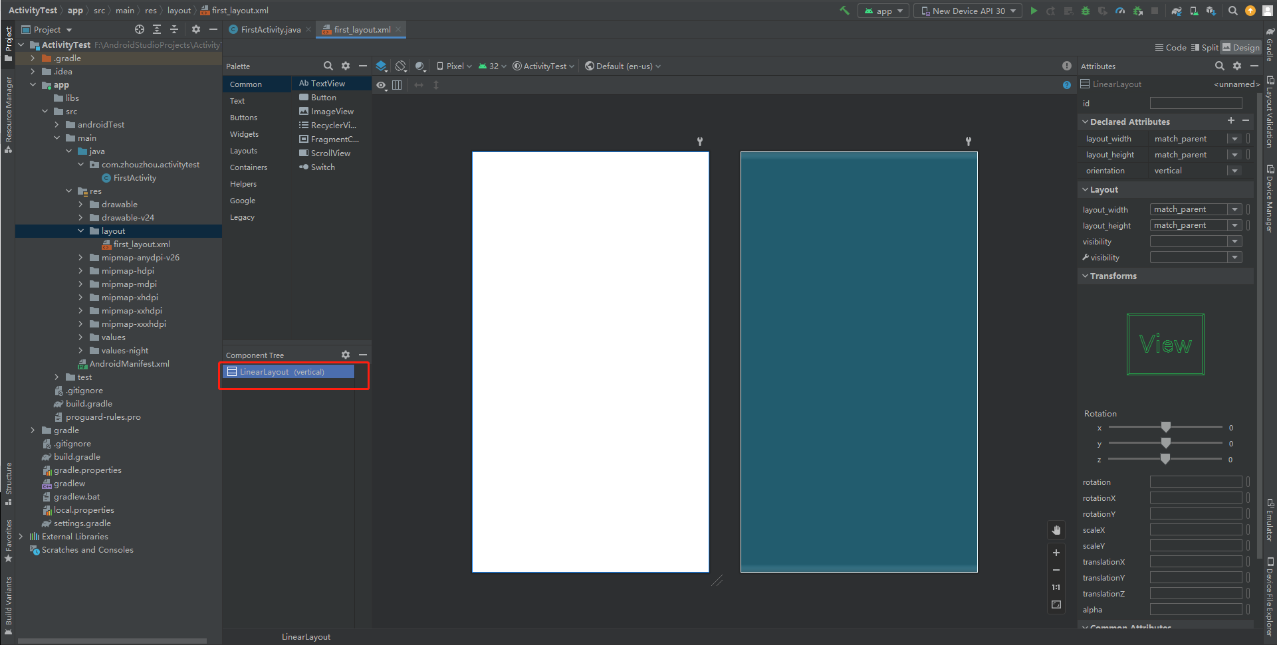
Task: Expand the values folder
Action: pyautogui.click(x=80, y=337)
